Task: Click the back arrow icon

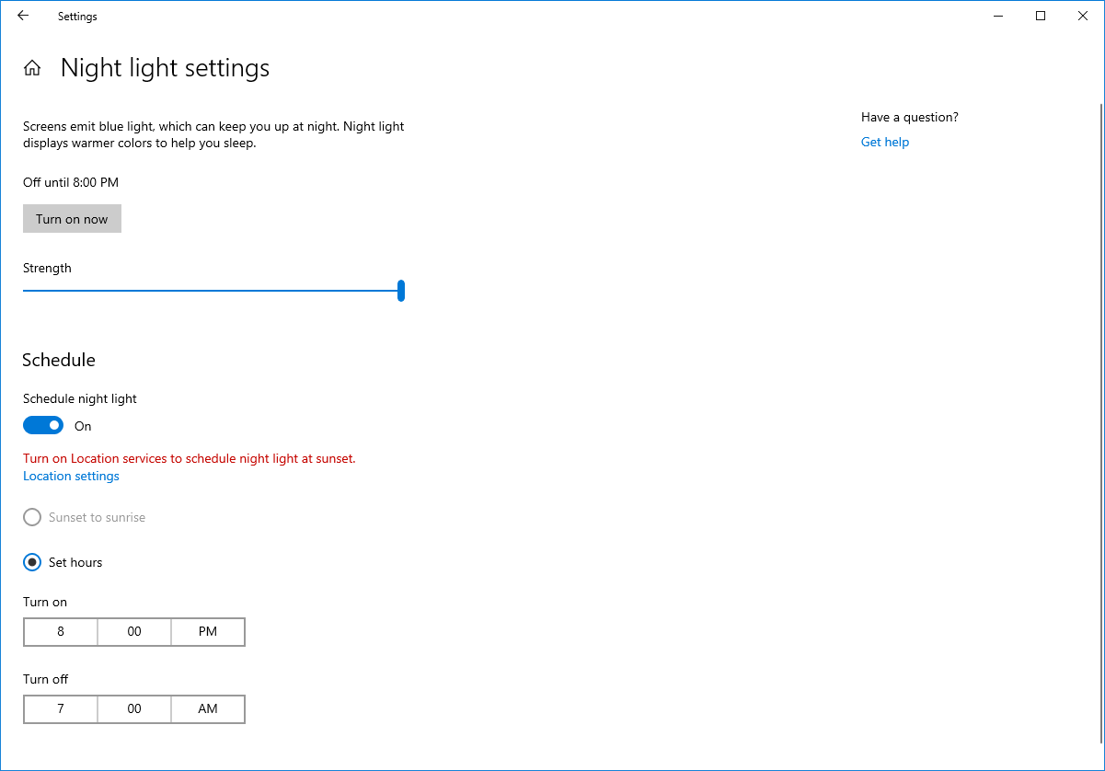Action: (x=22, y=16)
